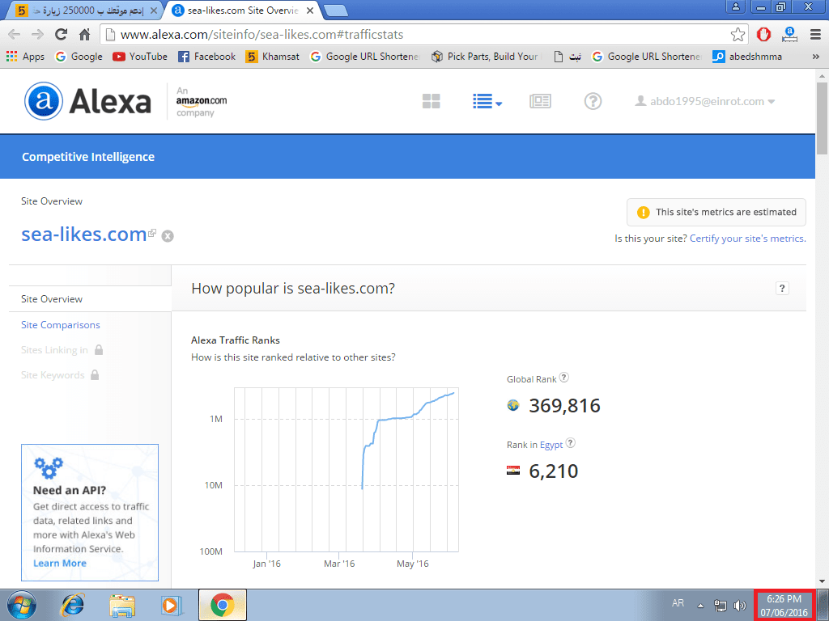
Task: Open the abdo1995@einrot.com account dropdown
Action: (704, 101)
